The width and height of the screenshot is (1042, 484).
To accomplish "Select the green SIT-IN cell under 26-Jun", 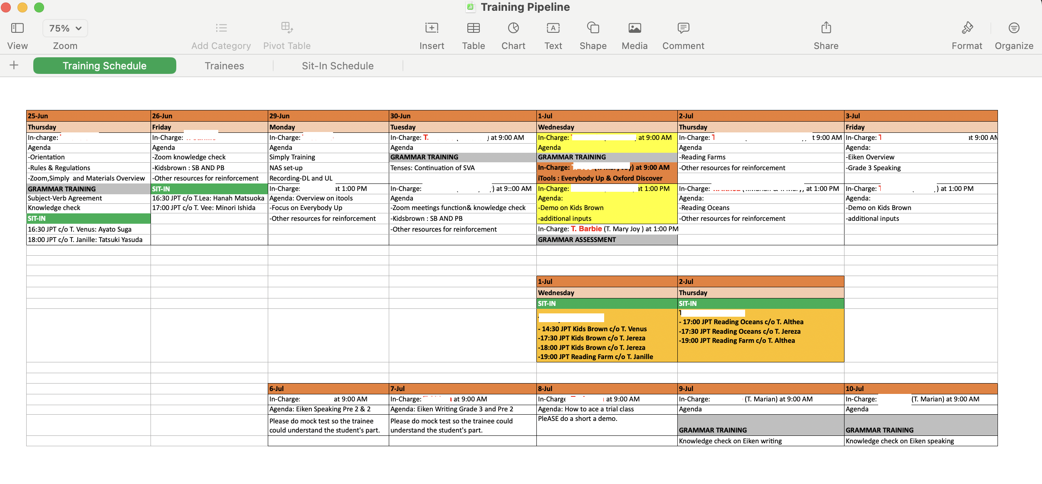I will tap(209, 189).
